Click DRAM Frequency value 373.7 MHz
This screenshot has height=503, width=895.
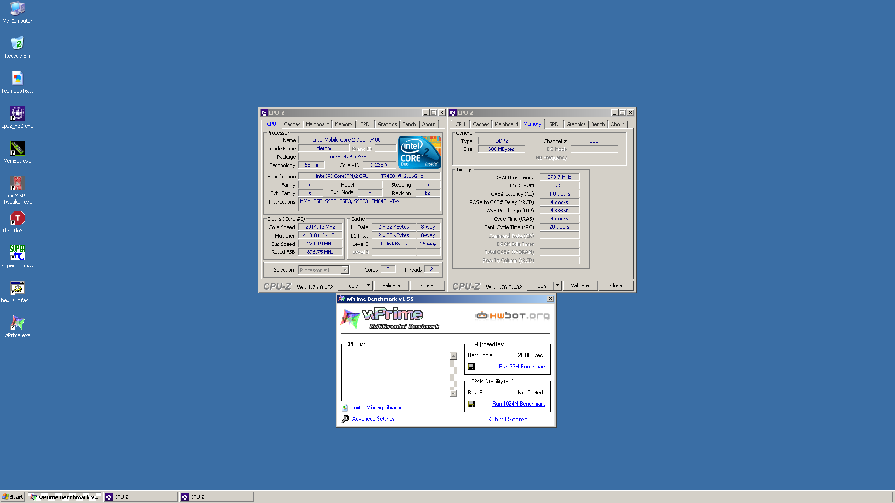(x=559, y=177)
